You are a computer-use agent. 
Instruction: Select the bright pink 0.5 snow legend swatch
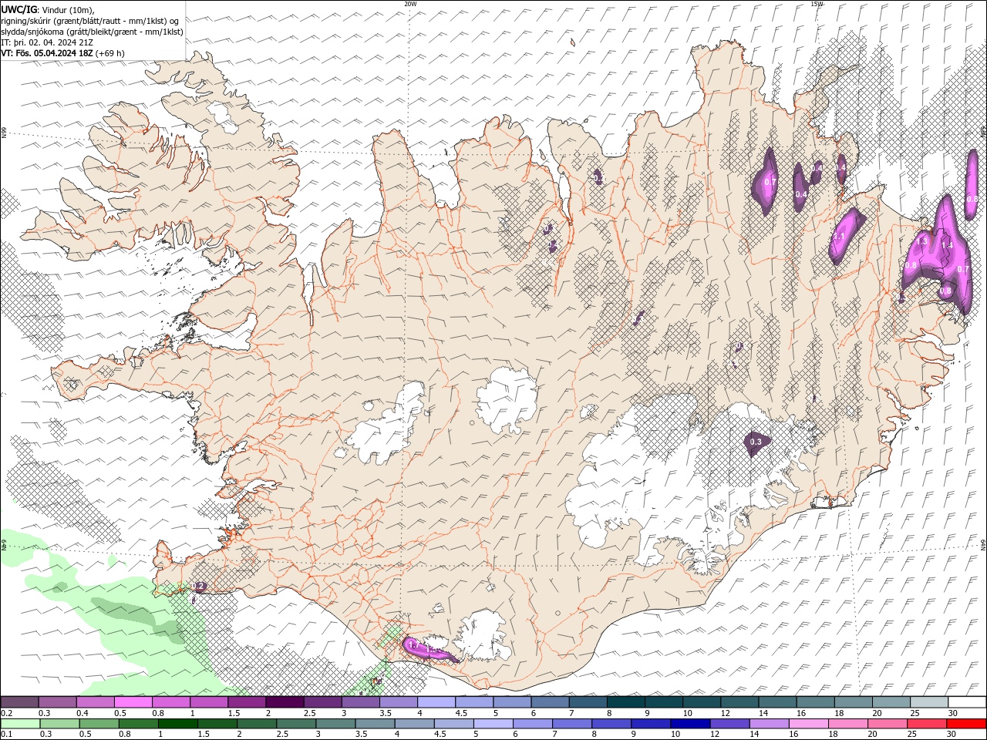pos(133,702)
